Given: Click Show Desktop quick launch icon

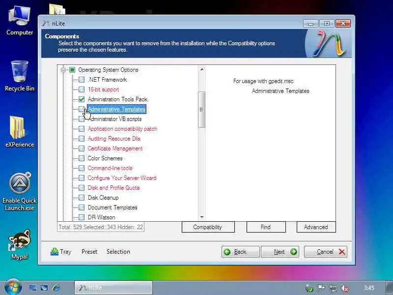Looking at the screenshot, I should click(x=33, y=288).
